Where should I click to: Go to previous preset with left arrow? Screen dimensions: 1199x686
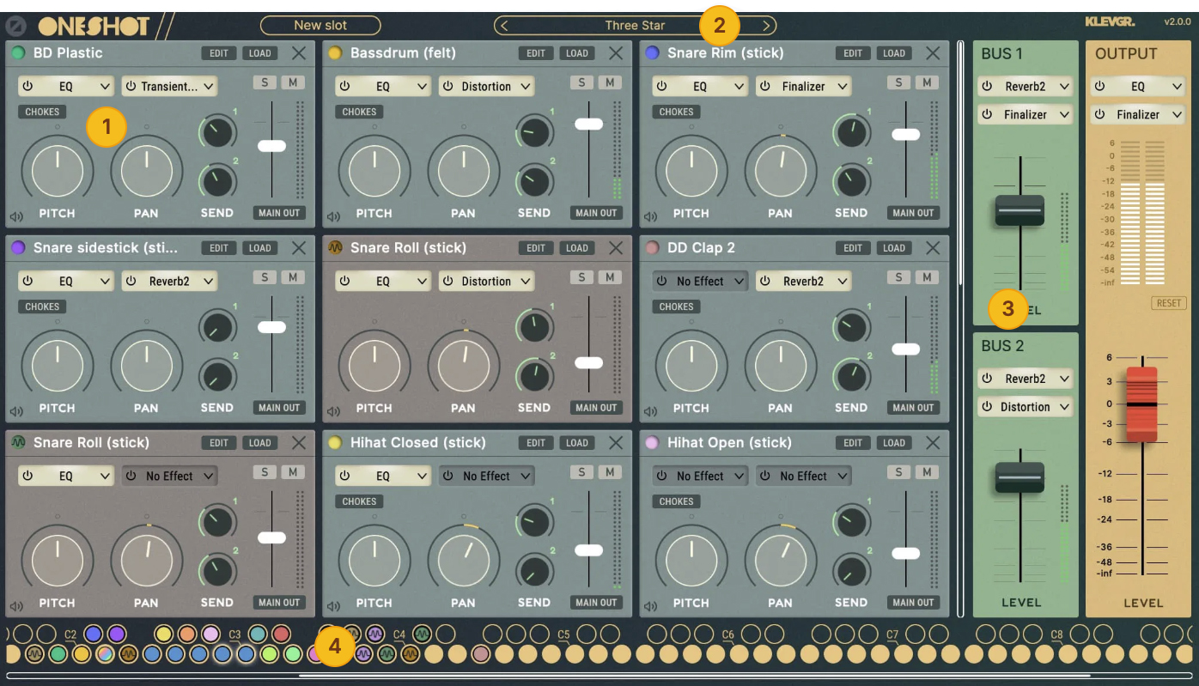pyautogui.click(x=504, y=26)
